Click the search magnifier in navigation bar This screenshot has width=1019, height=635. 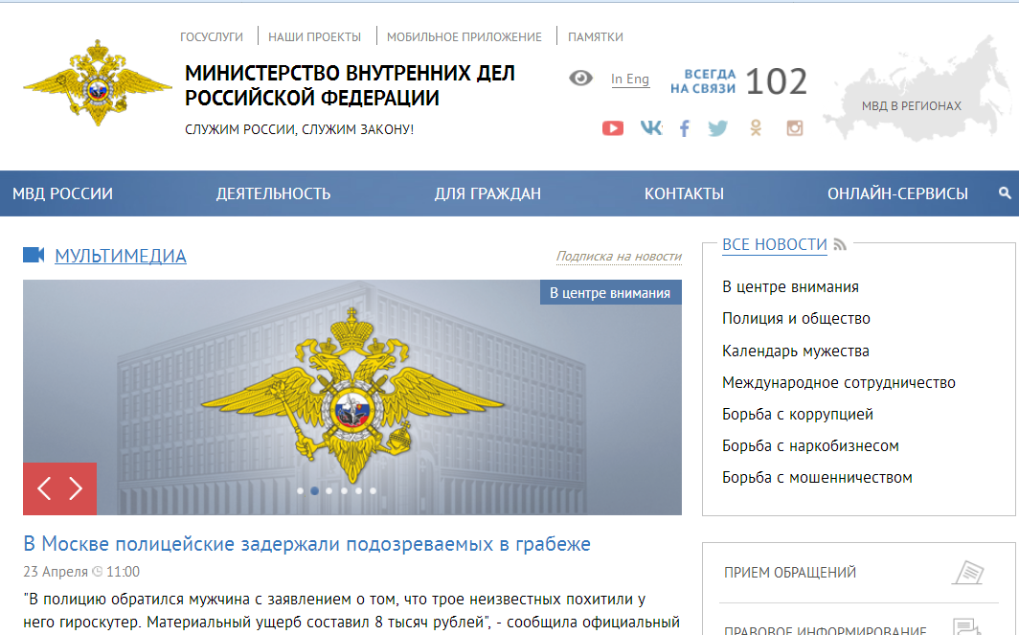pyautogui.click(x=1005, y=193)
